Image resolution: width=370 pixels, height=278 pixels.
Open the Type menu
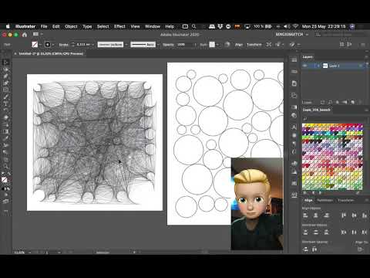point(87,26)
